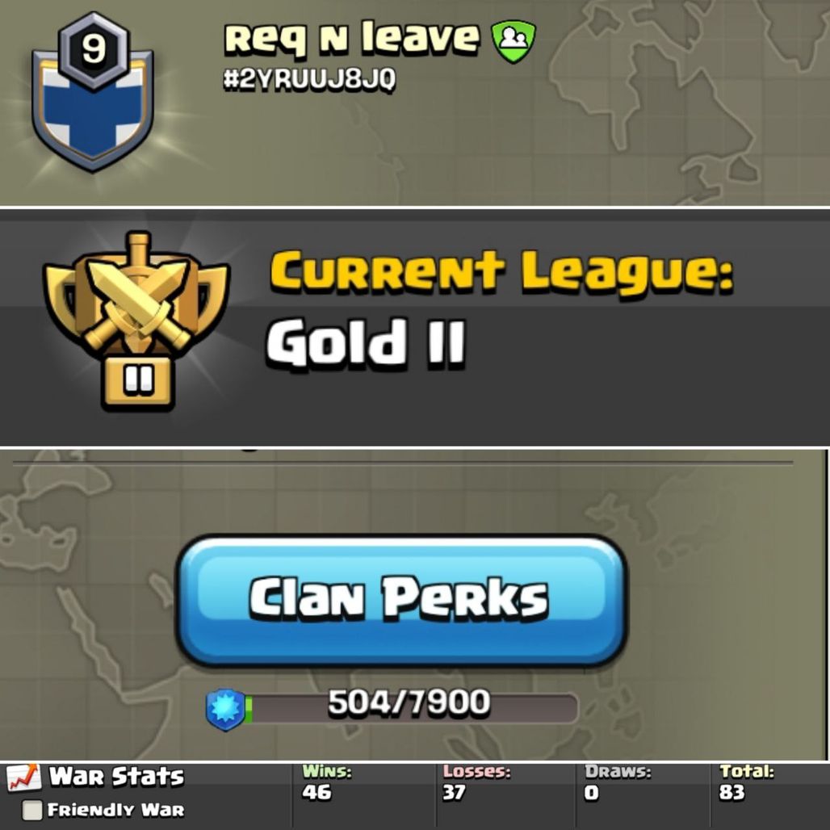This screenshot has height=830, width=830.
Task: Select the Req N leave clan name
Action: (x=351, y=38)
